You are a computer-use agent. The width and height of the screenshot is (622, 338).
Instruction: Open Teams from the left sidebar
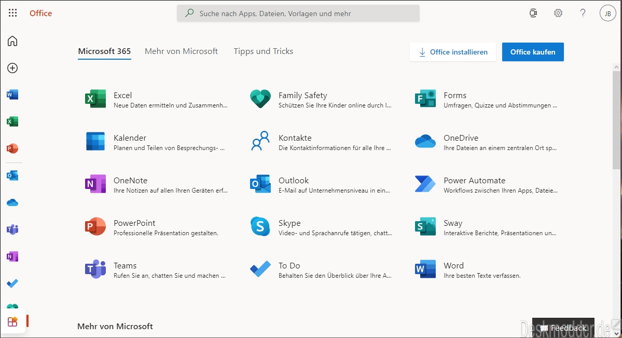(x=12, y=229)
